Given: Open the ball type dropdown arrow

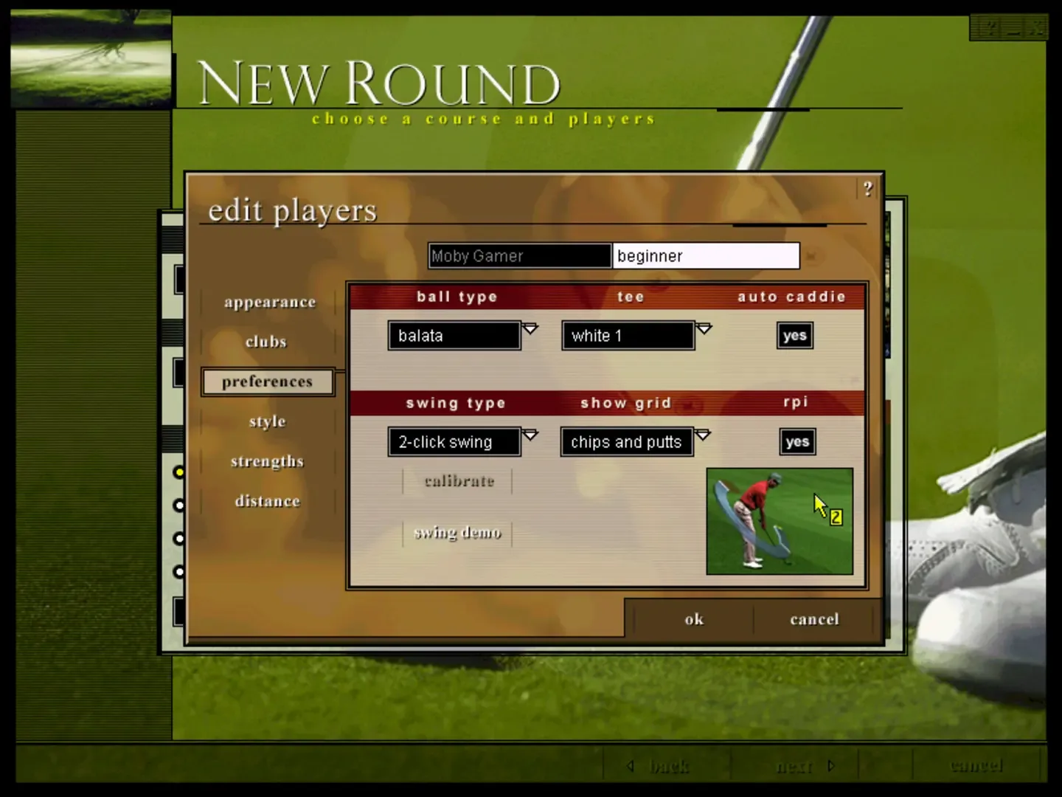Looking at the screenshot, I should point(530,328).
